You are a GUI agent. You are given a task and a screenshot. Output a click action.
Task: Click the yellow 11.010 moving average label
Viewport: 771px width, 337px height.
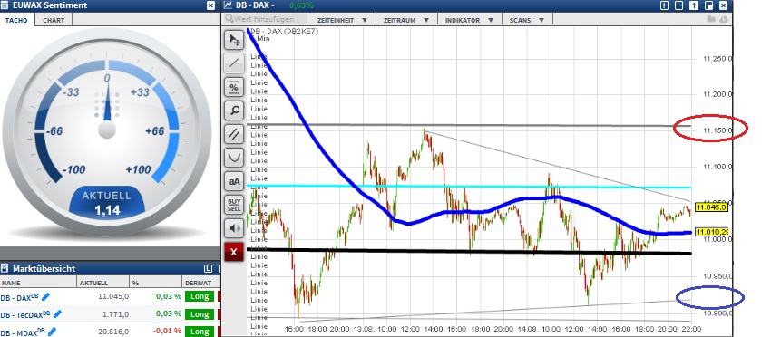[711, 231]
